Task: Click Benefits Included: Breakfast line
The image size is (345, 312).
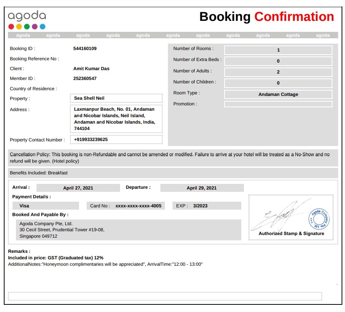Action: (39, 173)
